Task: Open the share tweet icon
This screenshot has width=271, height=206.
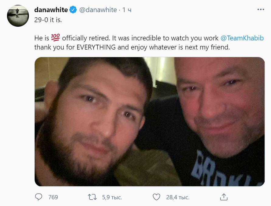Action: click(224, 197)
